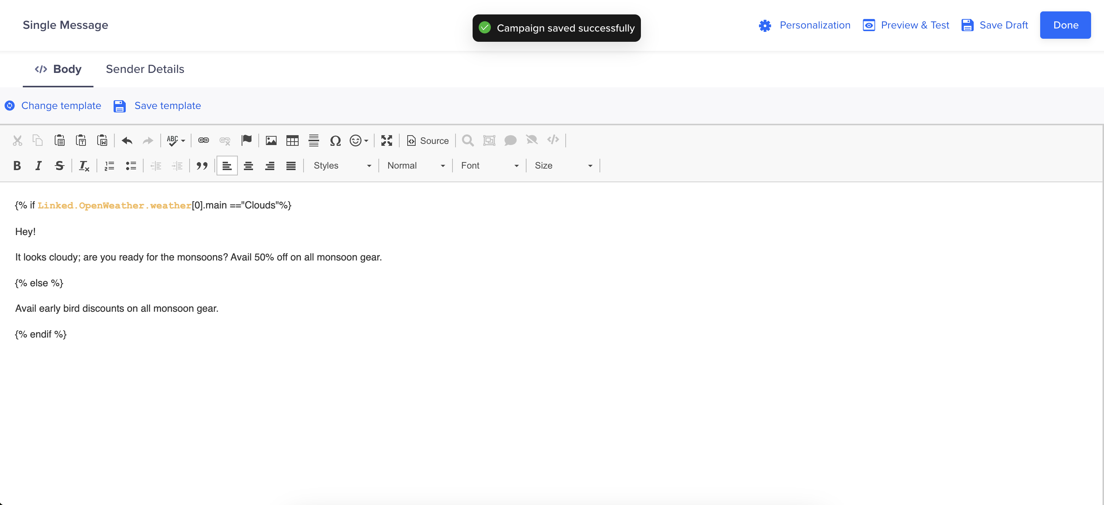This screenshot has width=1104, height=505.
Task: Toggle block quote formatting
Action: [x=202, y=166]
